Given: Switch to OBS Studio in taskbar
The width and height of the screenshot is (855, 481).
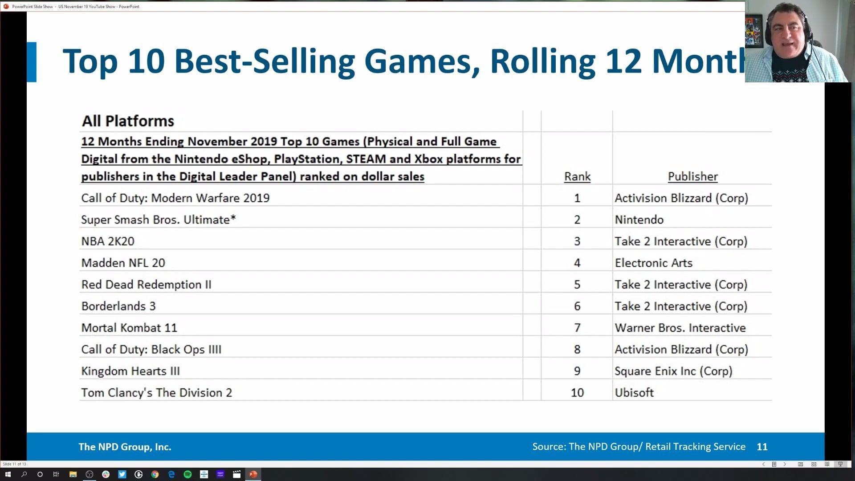Looking at the screenshot, I should tap(90, 474).
